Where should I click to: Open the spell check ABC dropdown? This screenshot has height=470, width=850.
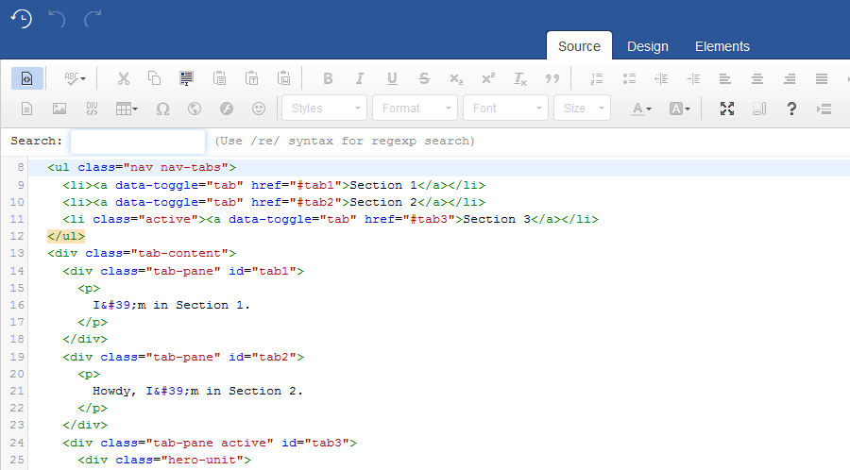[x=76, y=78]
